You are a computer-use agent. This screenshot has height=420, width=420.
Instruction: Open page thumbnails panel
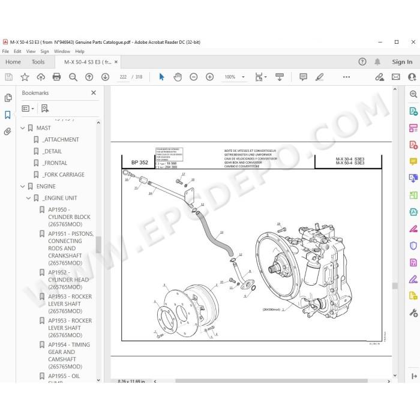pos(8,98)
